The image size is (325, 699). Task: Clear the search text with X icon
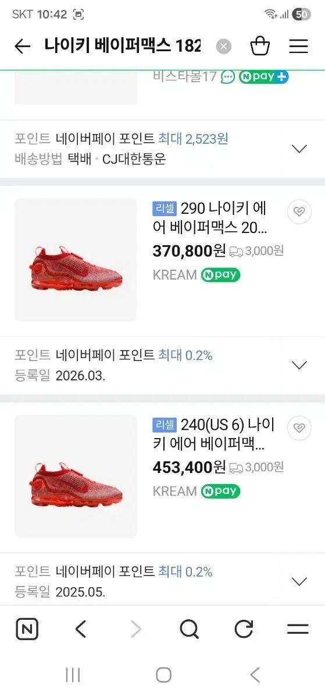tap(224, 47)
